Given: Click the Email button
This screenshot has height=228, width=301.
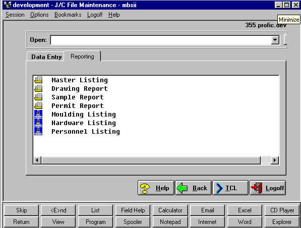Looking at the screenshot, I should [x=207, y=210].
